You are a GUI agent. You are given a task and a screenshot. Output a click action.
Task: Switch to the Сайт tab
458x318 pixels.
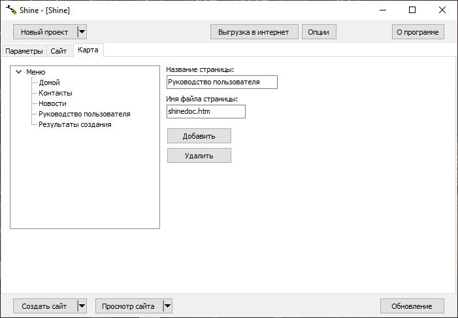coord(58,51)
